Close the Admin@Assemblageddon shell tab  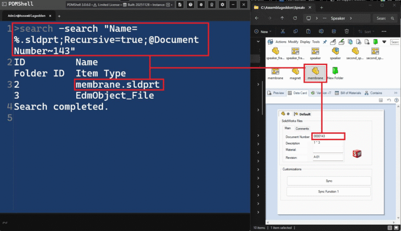point(50,16)
